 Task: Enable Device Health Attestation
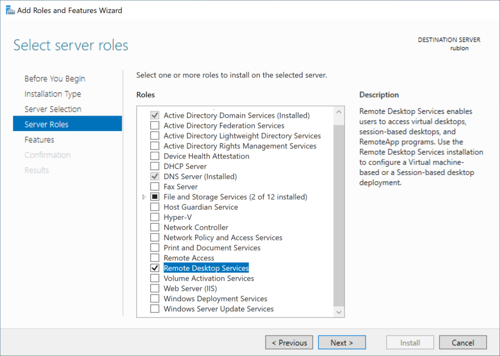[155, 156]
